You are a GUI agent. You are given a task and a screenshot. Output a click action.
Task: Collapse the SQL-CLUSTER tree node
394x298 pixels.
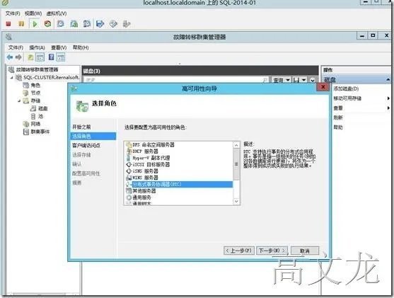pos(11,78)
